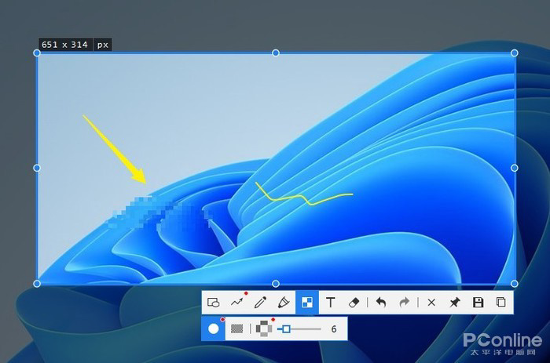Grab the bottom-right selection handle

[x=514, y=284]
